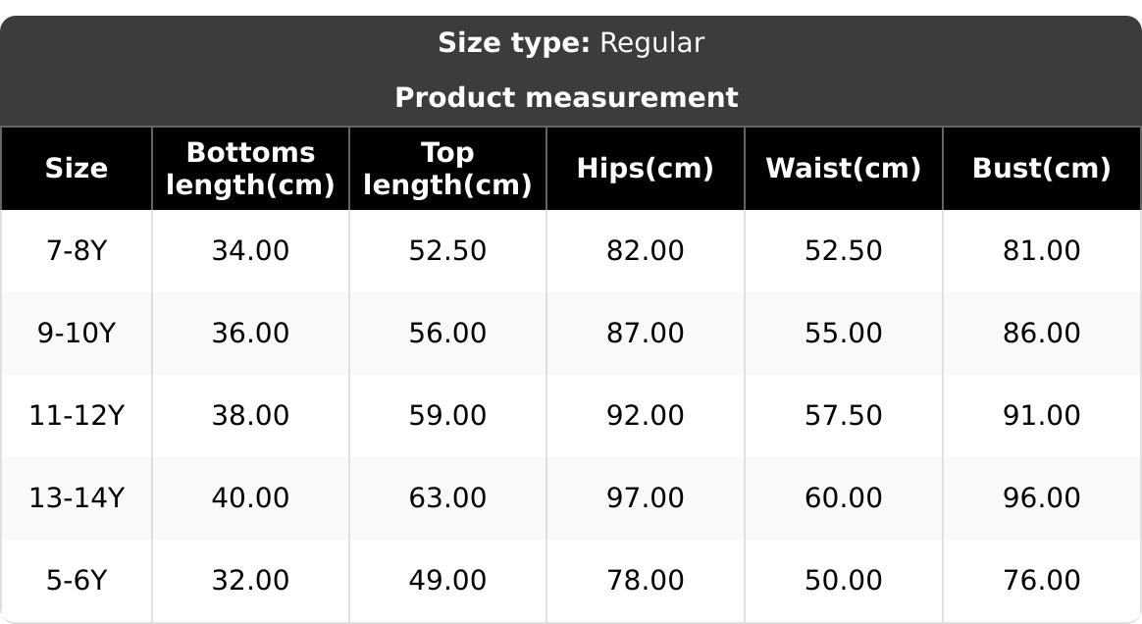
Task: Click the 96.00 bust value
Action: pos(1041,498)
